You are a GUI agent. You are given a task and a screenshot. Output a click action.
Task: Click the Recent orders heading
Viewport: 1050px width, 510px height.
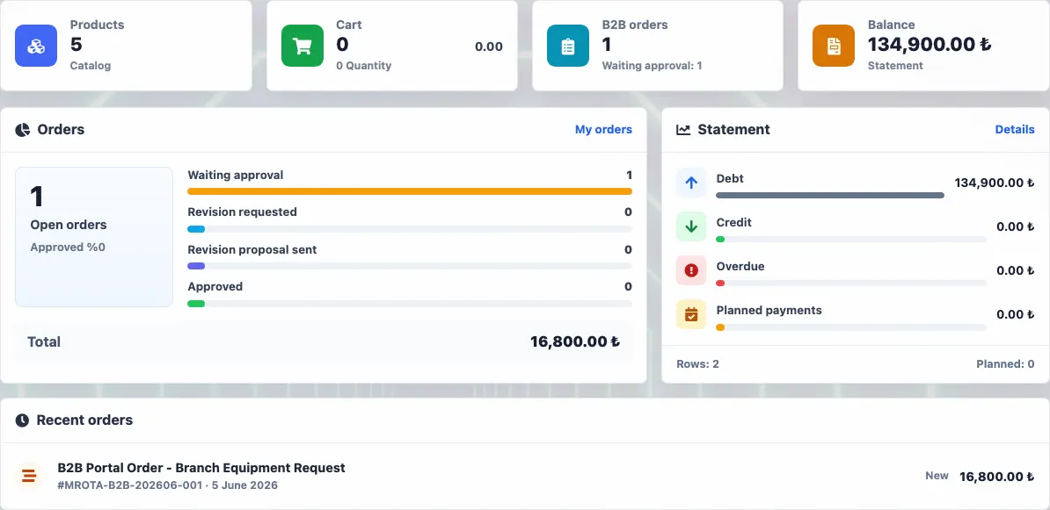coord(84,420)
